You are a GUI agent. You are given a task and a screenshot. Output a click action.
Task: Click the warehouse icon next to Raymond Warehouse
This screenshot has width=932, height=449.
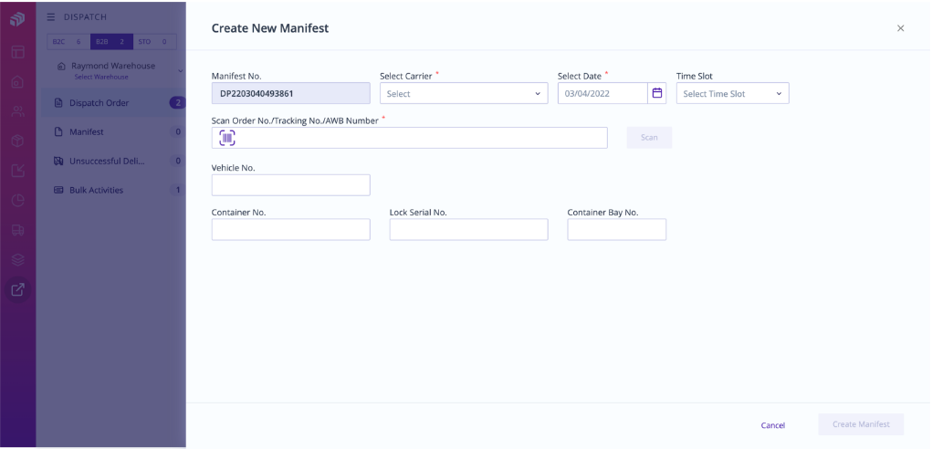point(61,66)
